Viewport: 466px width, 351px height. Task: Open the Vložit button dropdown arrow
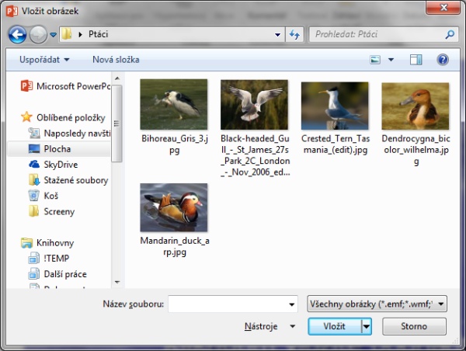tap(367, 326)
